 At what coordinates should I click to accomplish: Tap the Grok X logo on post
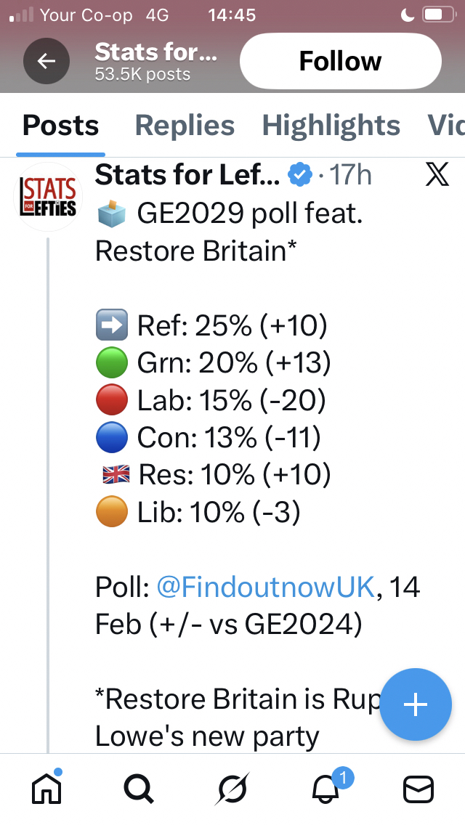437,176
